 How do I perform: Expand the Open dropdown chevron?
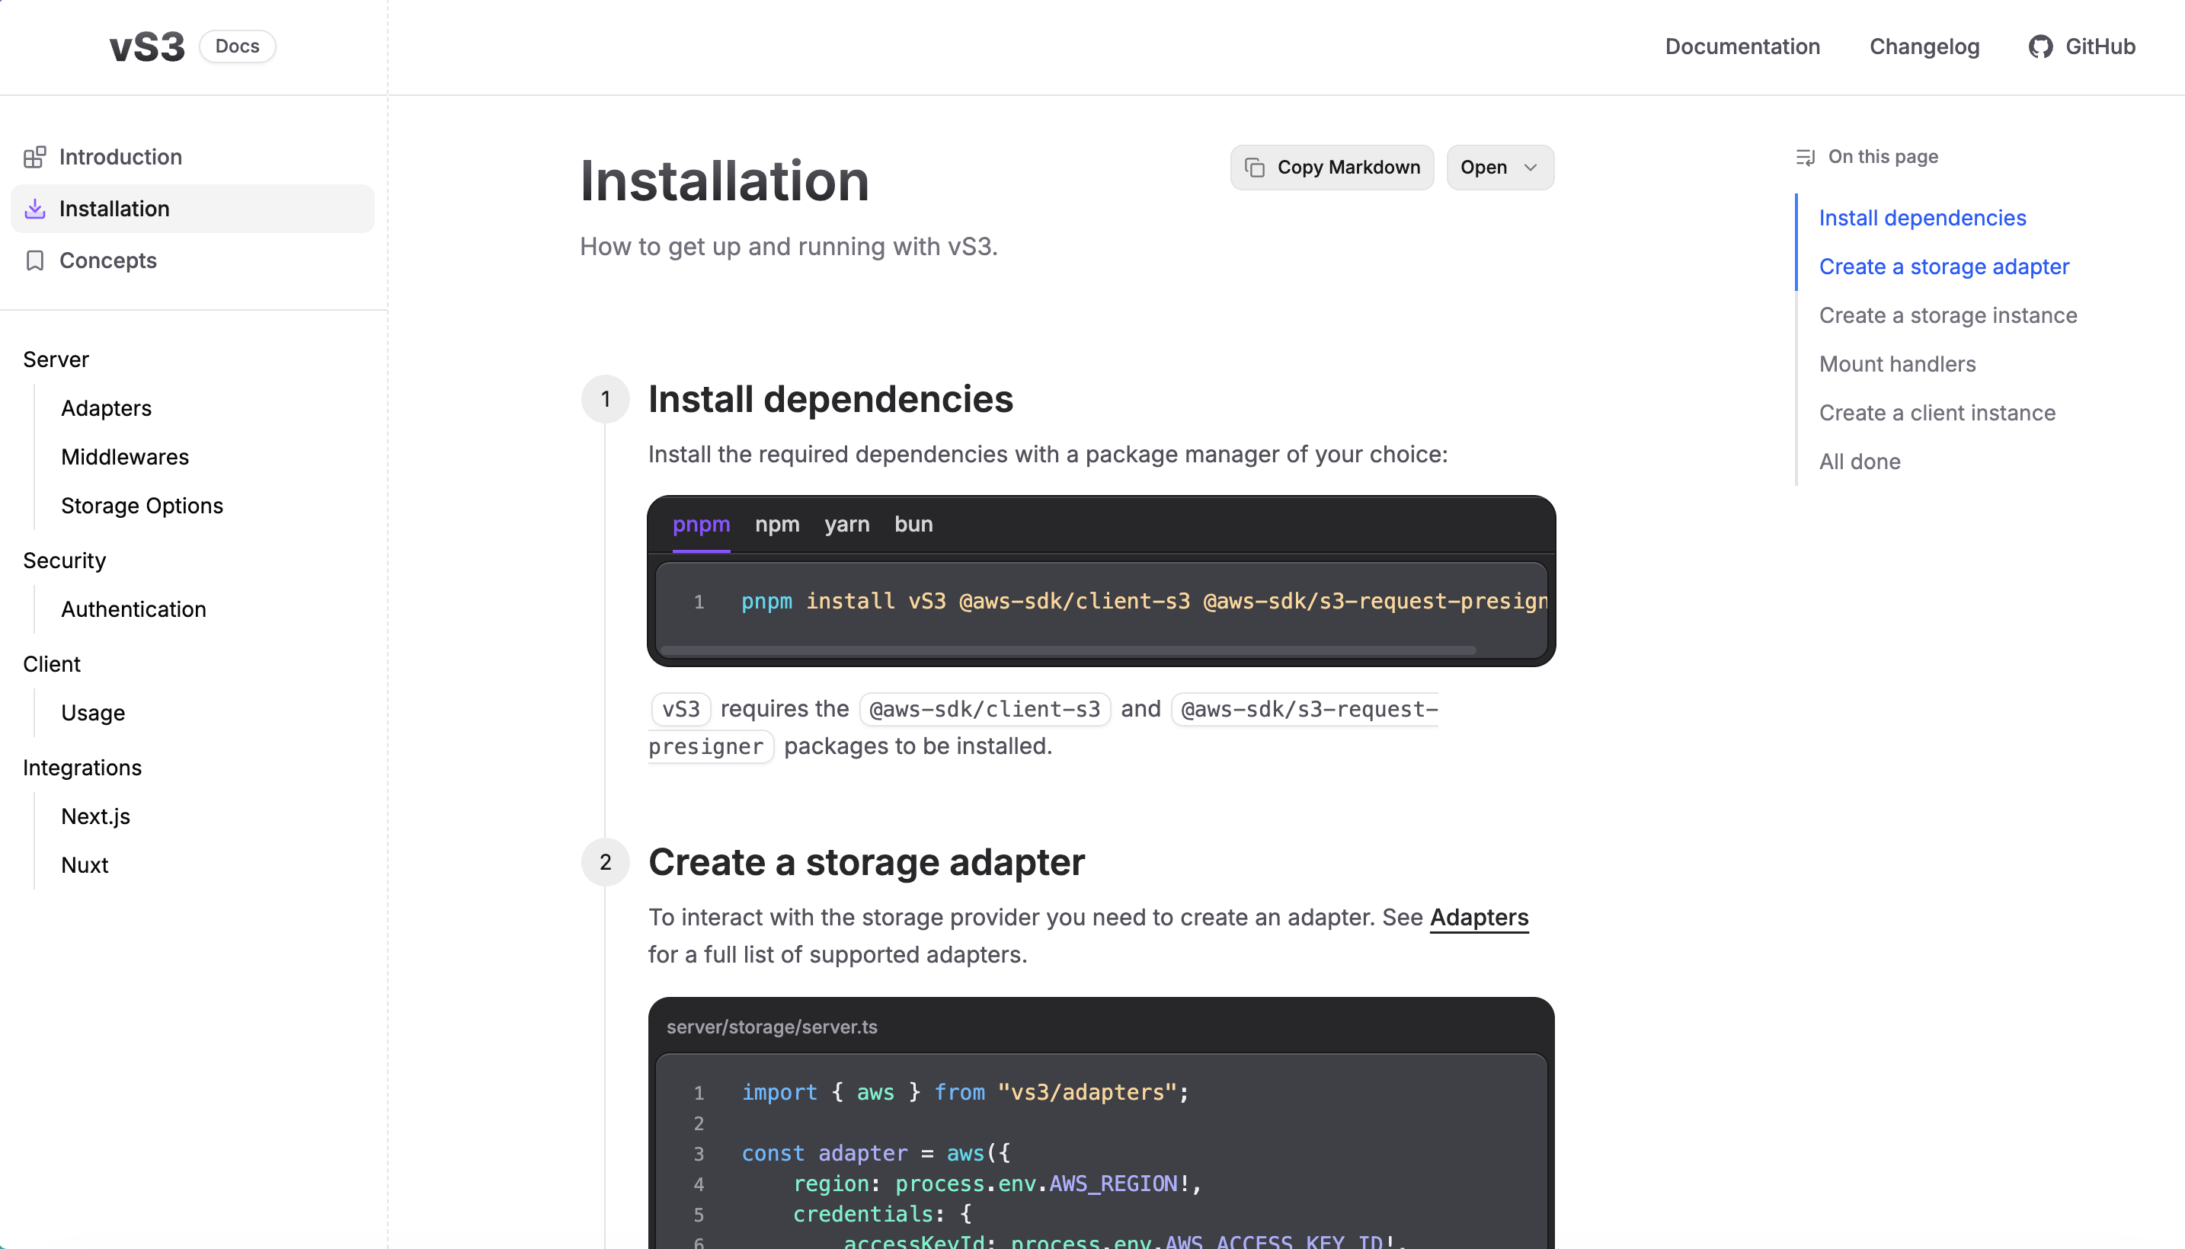(x=1531, y=168)
